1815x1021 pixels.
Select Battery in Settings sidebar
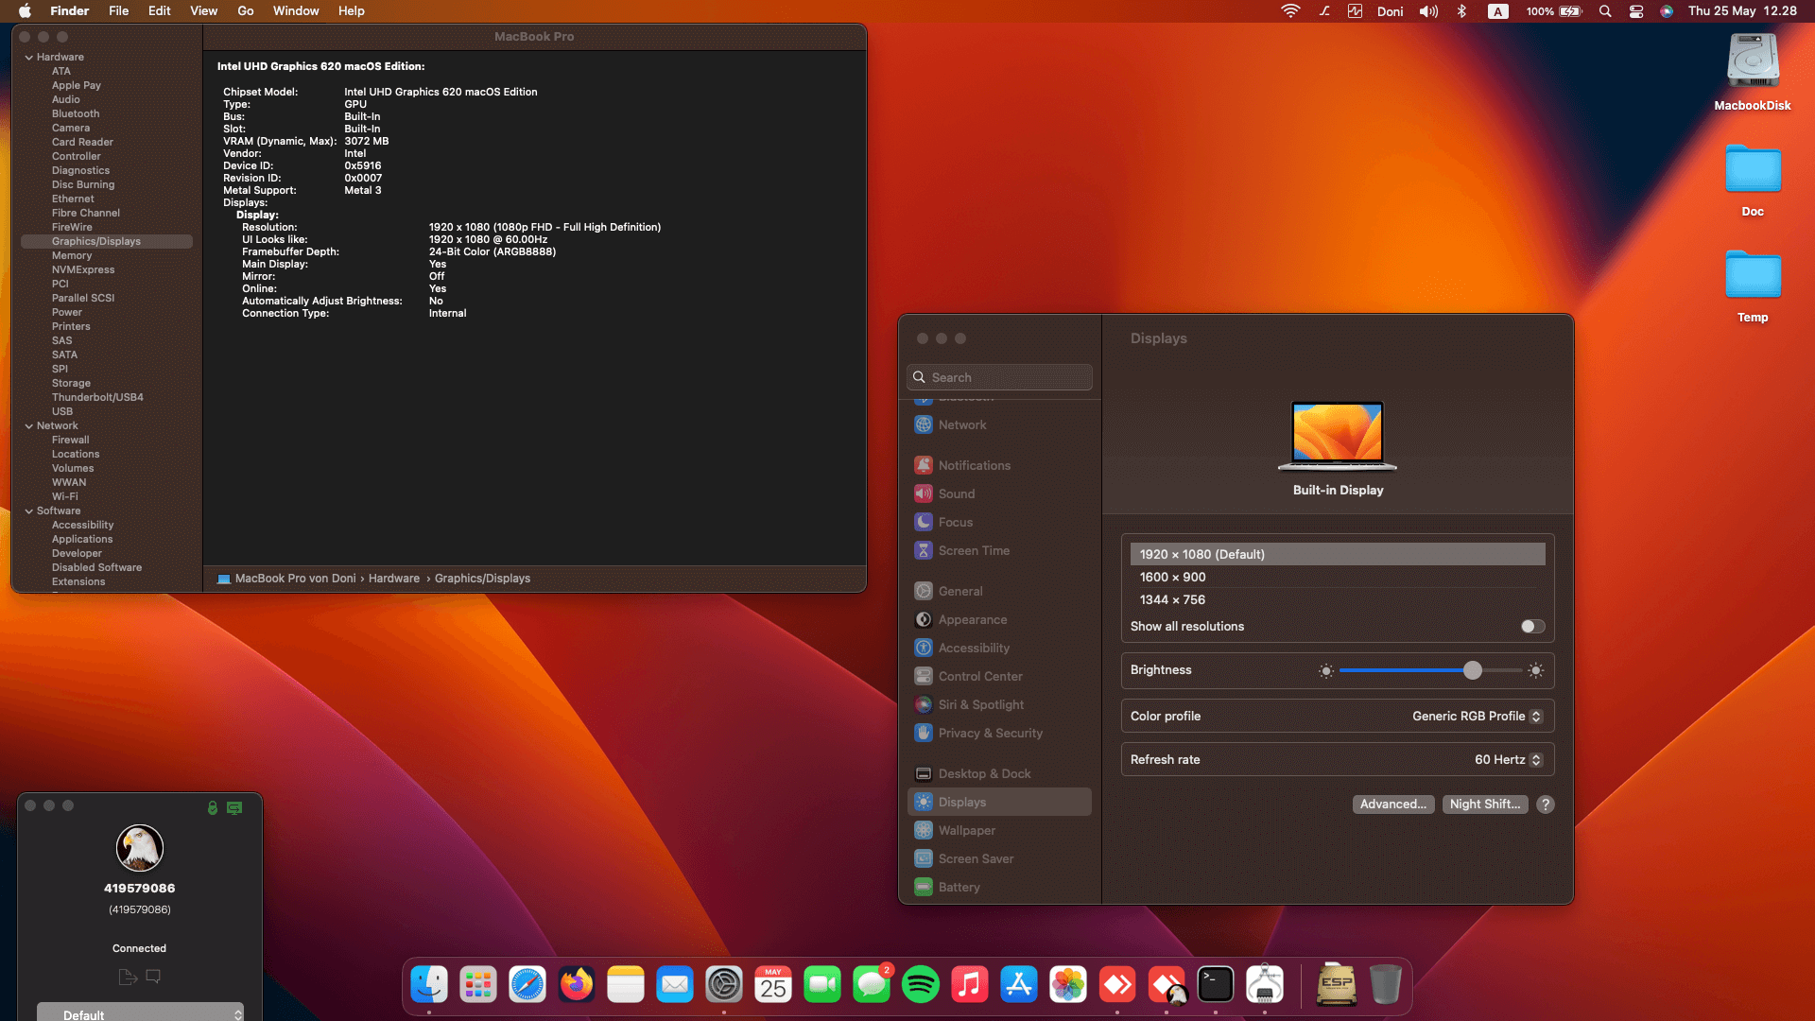click(x=999, y=887)
